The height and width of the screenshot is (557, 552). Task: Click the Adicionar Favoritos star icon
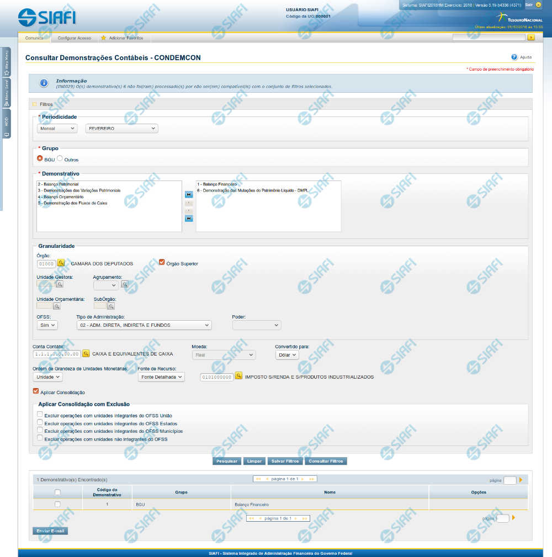point(103,38)
